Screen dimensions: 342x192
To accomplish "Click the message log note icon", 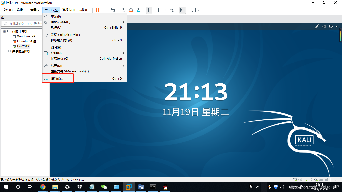I will pos(334,180).
